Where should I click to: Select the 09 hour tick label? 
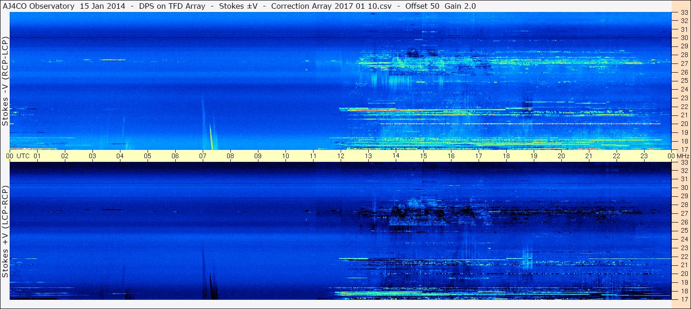(258, 156)
